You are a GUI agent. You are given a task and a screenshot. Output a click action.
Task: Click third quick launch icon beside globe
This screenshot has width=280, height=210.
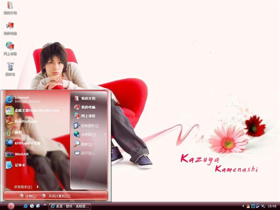[x=38, y=206]
